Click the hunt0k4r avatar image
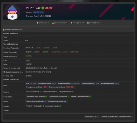The image size is (137, 123). click(12, 12)
